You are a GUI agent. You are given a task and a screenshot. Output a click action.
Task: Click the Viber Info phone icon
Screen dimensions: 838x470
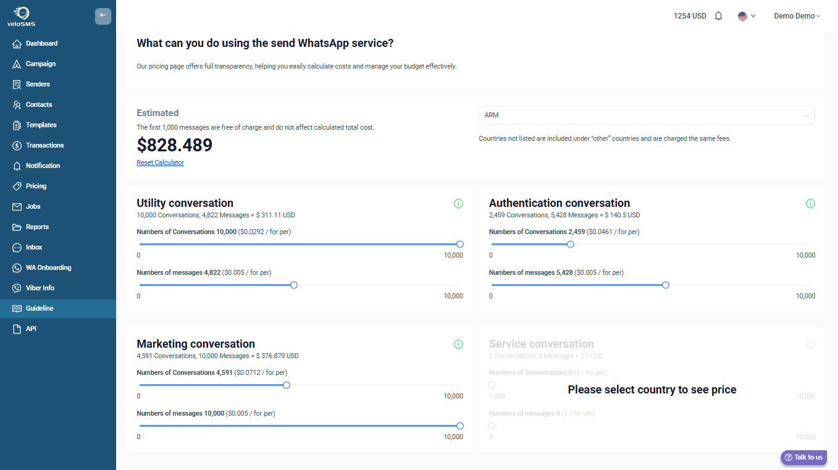point(17,288)
